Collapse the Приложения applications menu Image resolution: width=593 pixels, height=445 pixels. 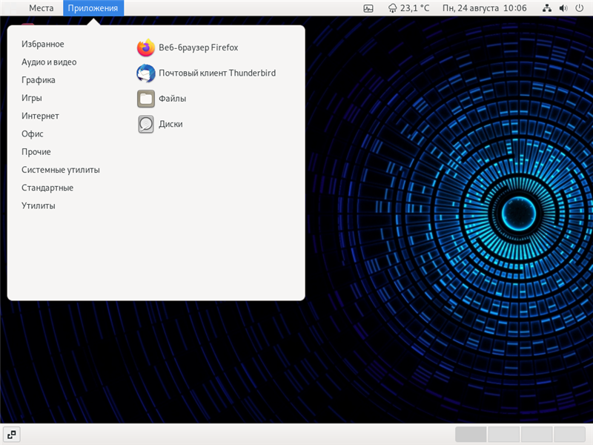tap(93, 8)
